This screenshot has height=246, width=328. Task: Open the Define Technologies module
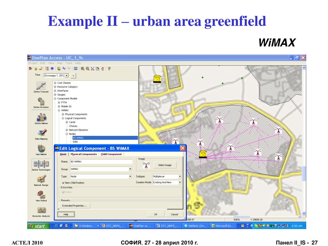41,165
